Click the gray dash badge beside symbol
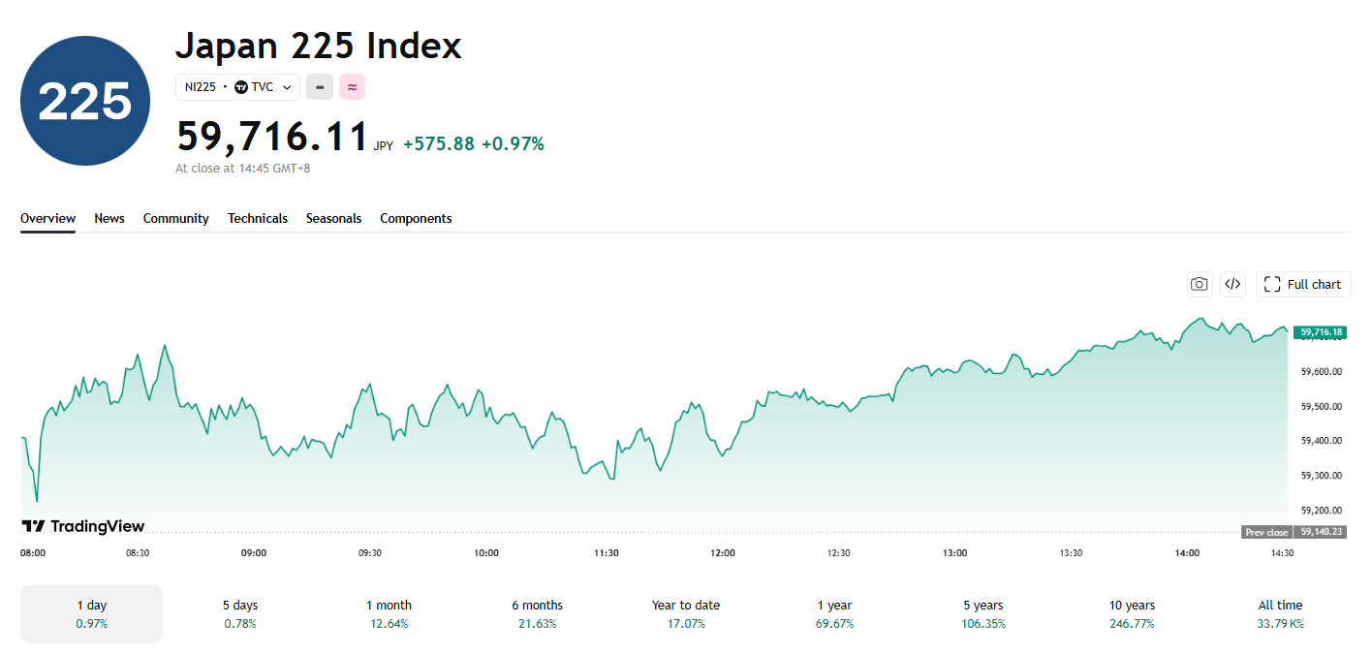Screen dimensions: 1372x655 [x=320, y=87]
